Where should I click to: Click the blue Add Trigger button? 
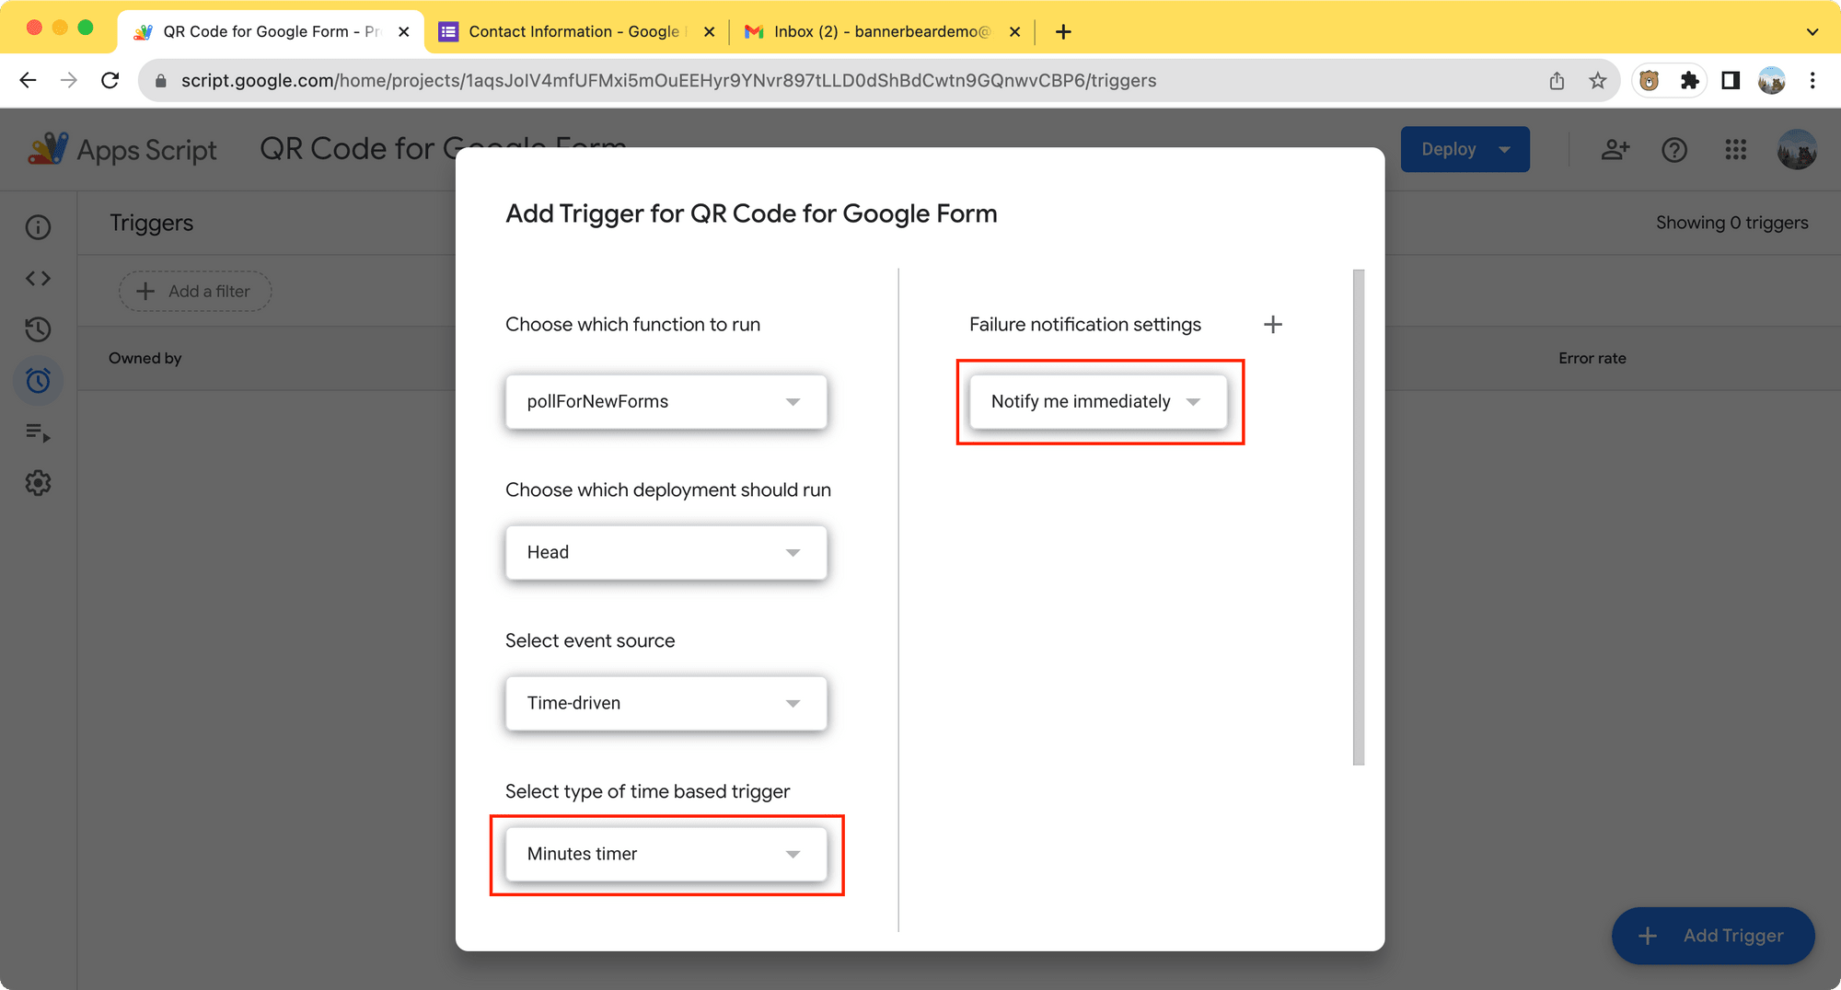[1712, 935]
